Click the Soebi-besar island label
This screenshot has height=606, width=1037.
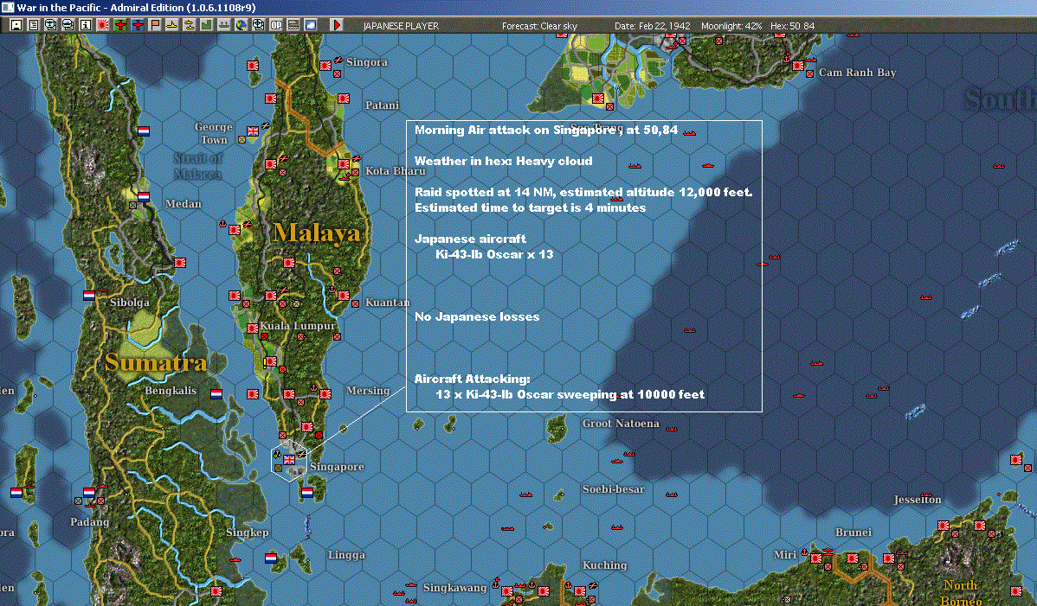(613, 489)
